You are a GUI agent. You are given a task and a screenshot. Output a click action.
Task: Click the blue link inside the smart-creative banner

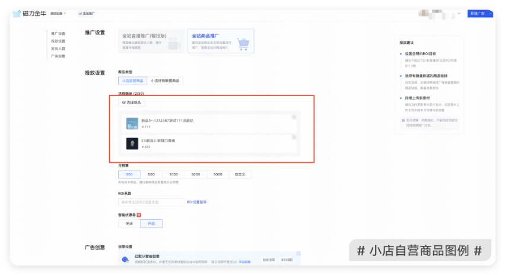244,262
